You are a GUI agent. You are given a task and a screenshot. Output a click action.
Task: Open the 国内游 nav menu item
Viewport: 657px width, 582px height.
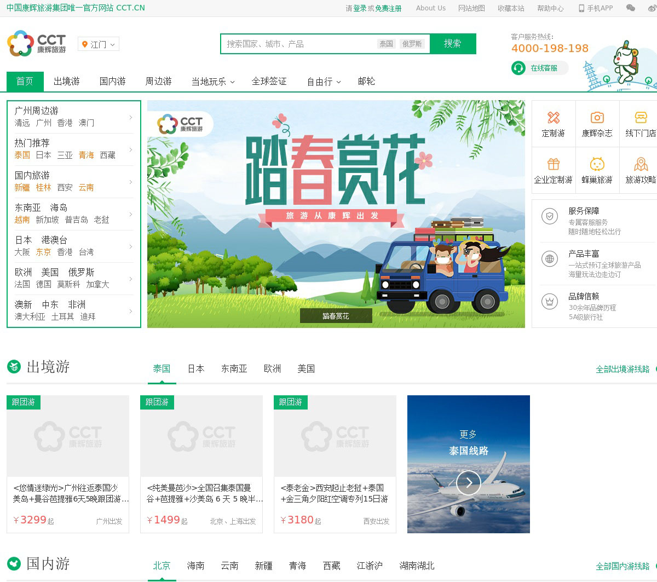(x=113, y=82)
